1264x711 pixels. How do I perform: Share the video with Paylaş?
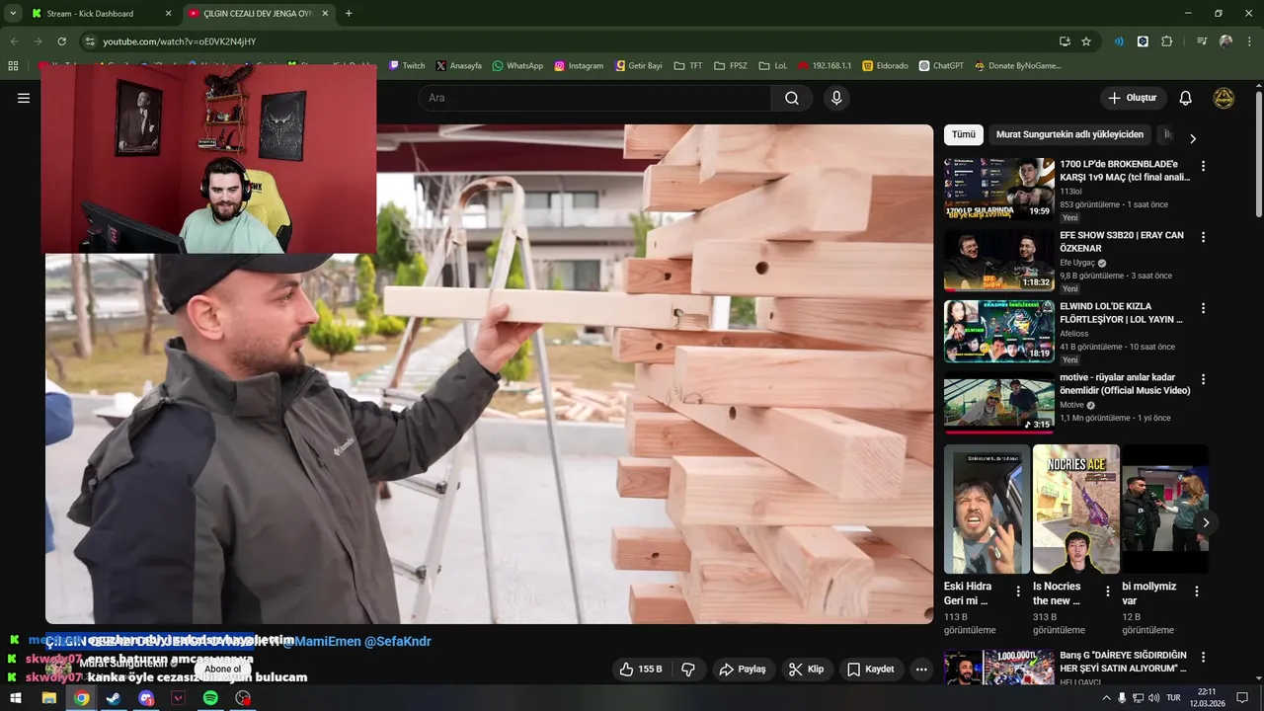[x=743, y=669]
